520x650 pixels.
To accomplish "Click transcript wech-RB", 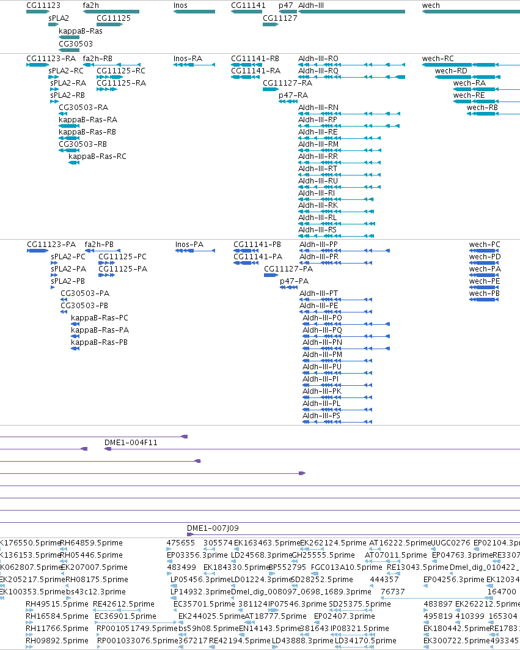I will pyautogui.click(x=482, y=108).
